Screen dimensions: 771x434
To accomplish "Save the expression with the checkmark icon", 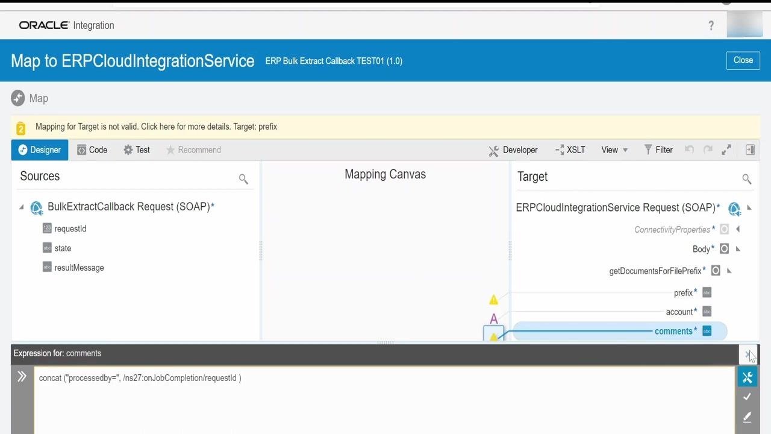I will click(x=748, y=397).
